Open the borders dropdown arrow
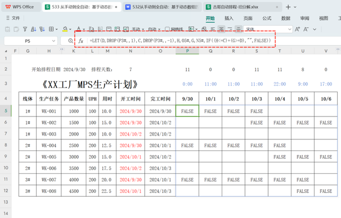 pos(56,29)
